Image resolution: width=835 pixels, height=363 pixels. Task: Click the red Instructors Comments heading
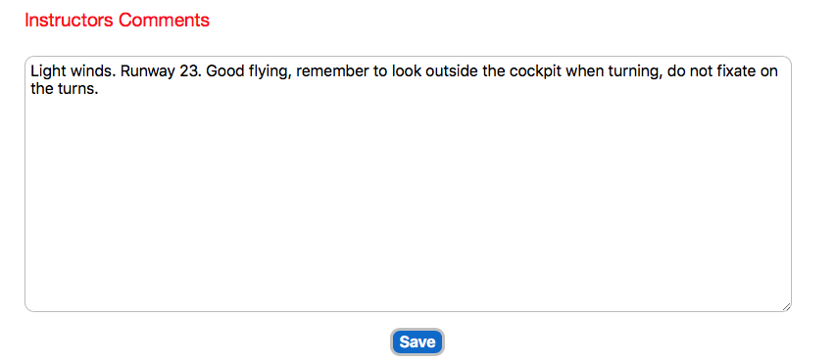(118, 21)
